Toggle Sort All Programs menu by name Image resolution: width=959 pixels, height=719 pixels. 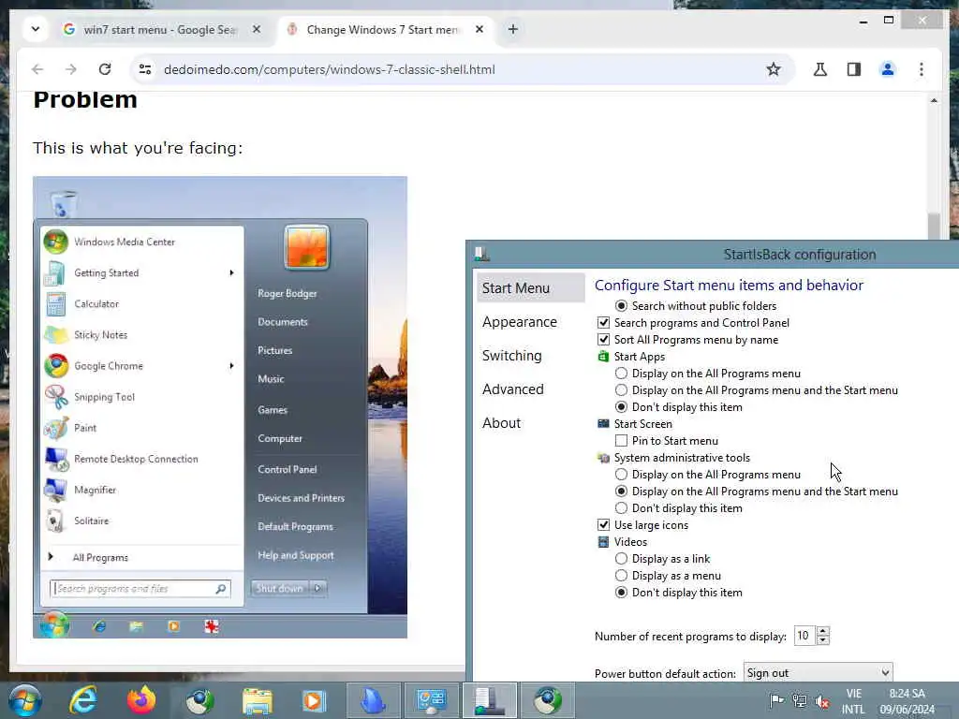604,339
